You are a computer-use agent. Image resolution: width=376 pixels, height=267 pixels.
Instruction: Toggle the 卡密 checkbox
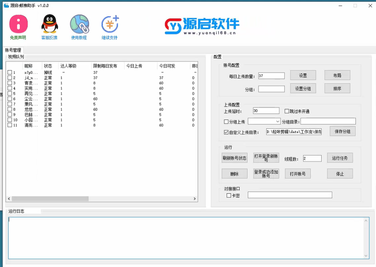[x=229, y=195]
